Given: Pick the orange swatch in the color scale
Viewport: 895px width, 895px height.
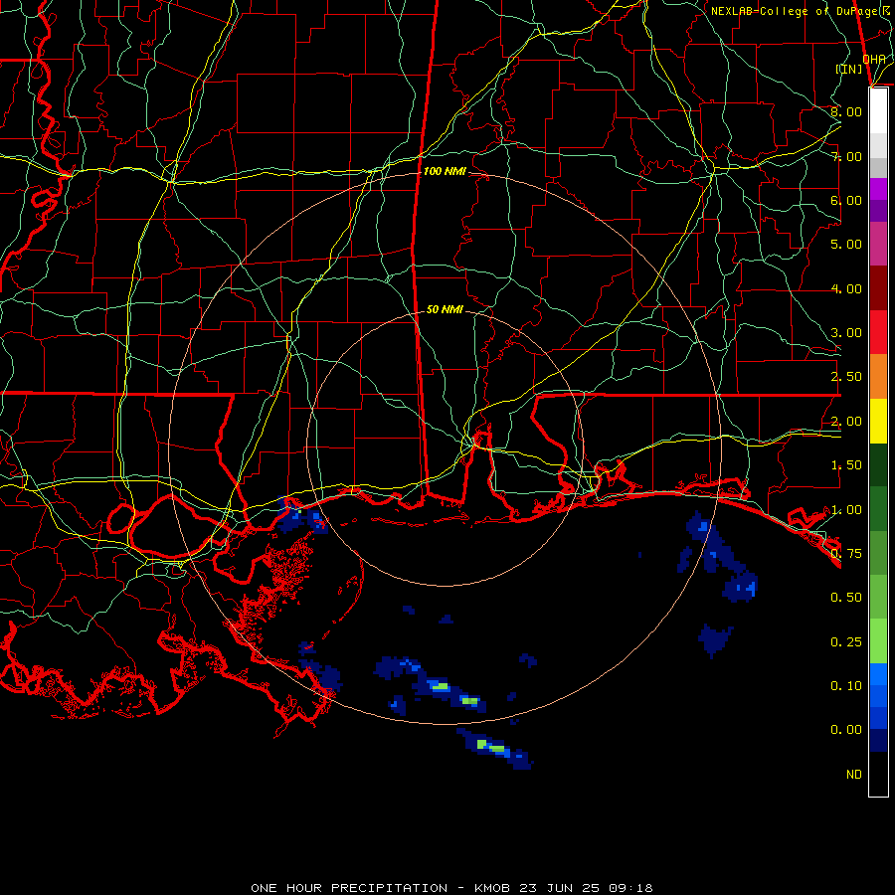Looking at the screenshot, I should point(878,377).
